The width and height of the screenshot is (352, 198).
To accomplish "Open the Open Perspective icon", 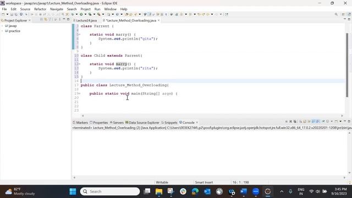I will pos(343,14).
